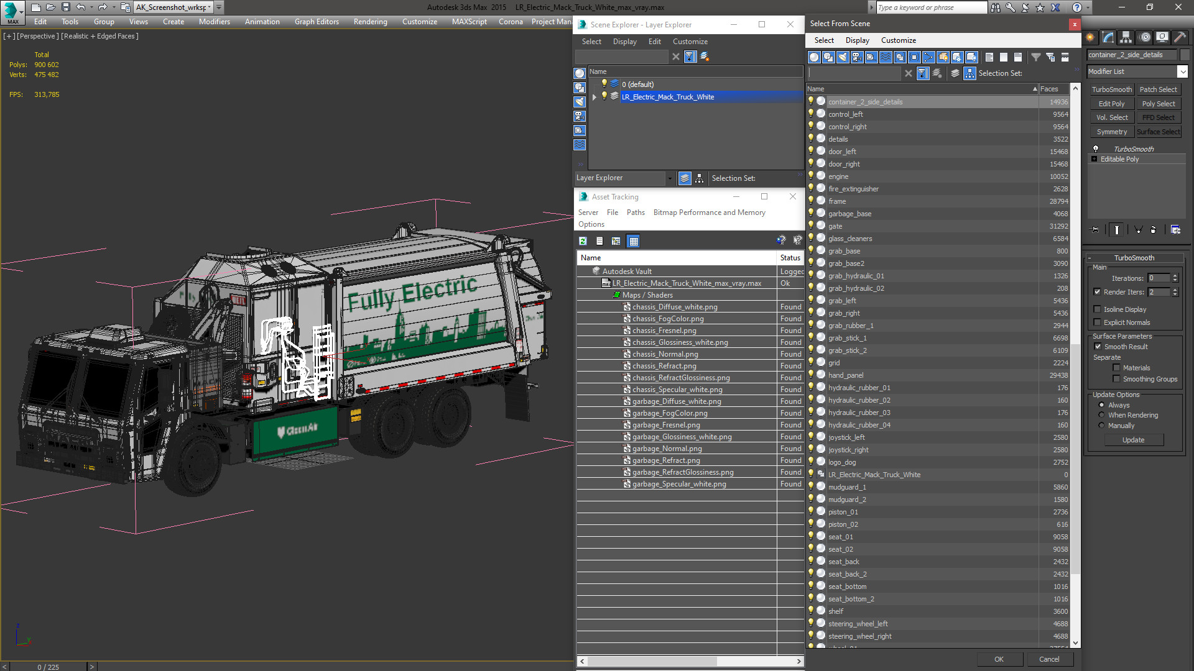
Task: Toggle Sort by Hierarchy in Select From Scene
Action: [970, 73]
